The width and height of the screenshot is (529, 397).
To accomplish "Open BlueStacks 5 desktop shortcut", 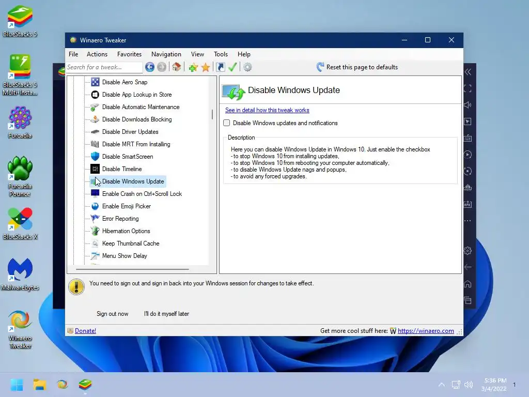I will pyautogui.click(x=20, y=21).
